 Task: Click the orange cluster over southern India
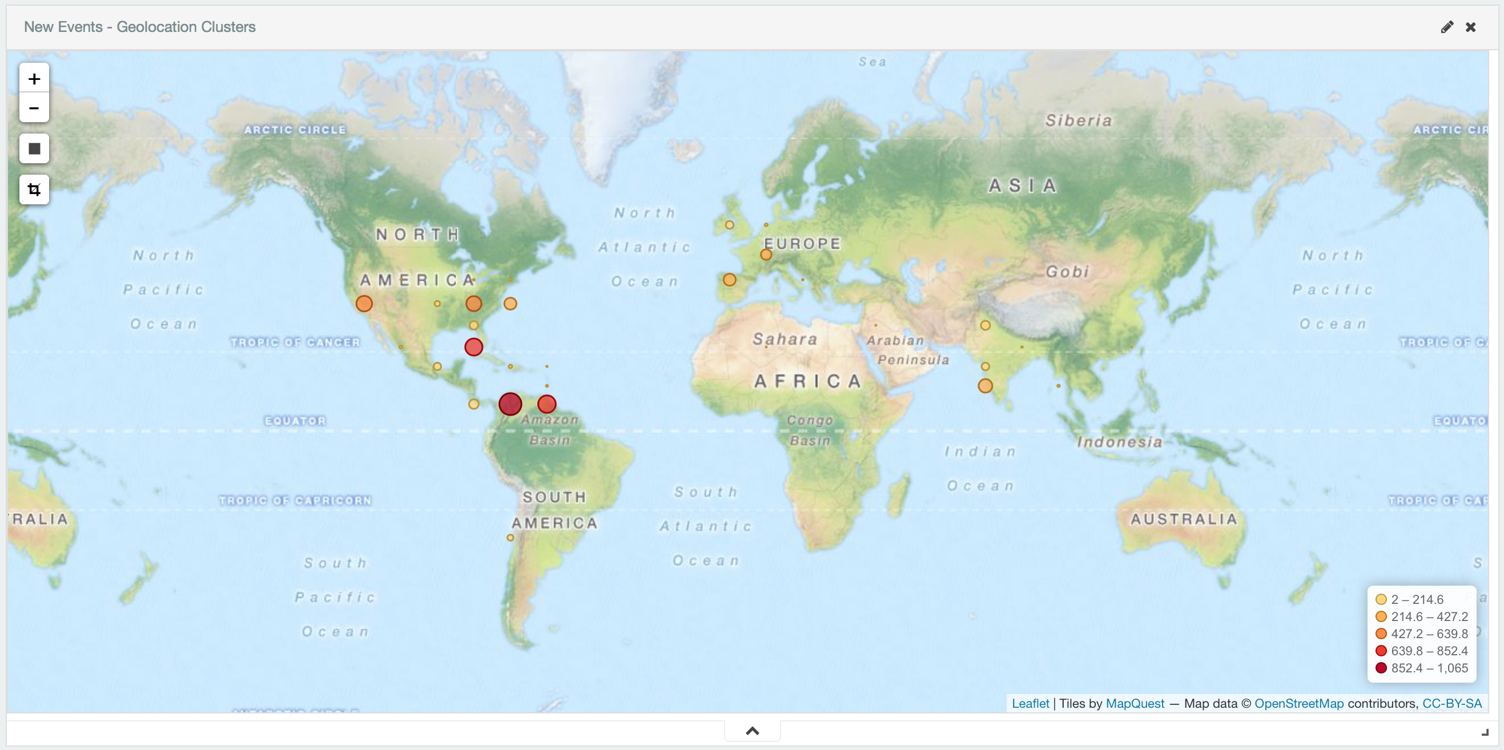tap(985, 386)
